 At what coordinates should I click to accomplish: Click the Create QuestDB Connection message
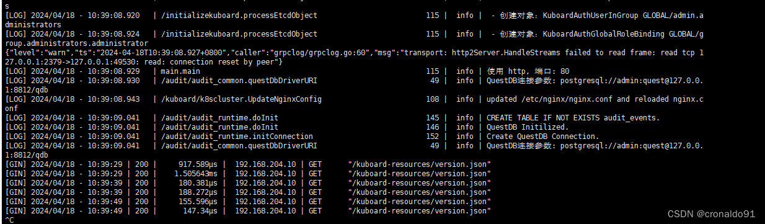[x=542, y=137]
